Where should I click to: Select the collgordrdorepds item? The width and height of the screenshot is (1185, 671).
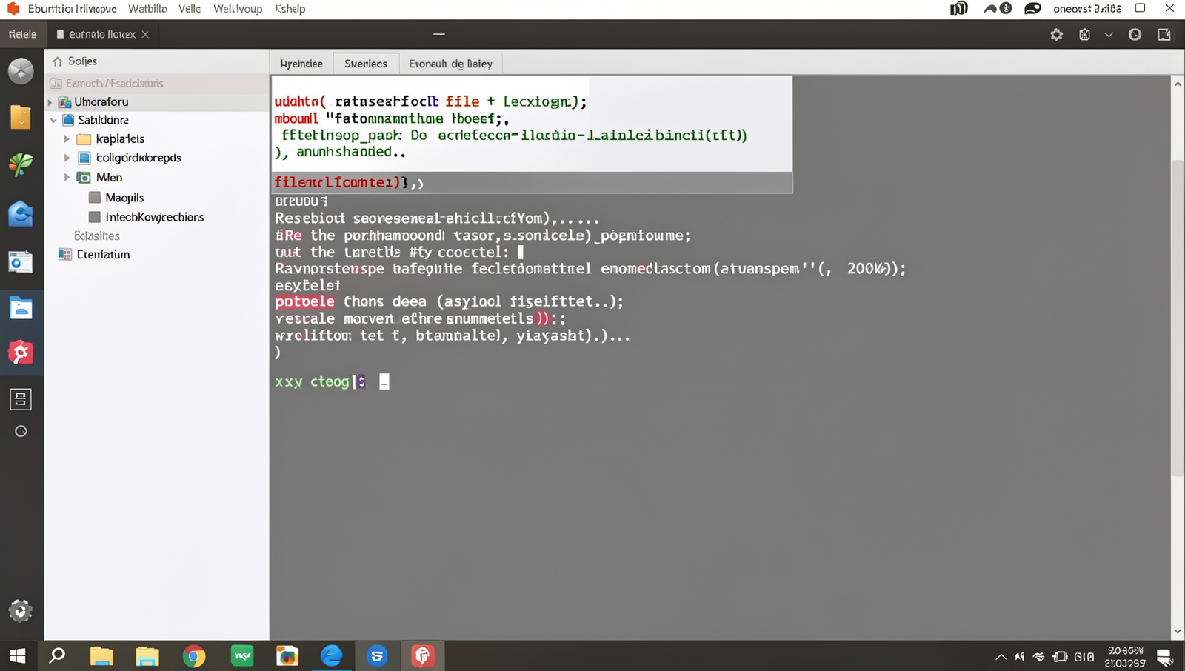tap(138, 158)
